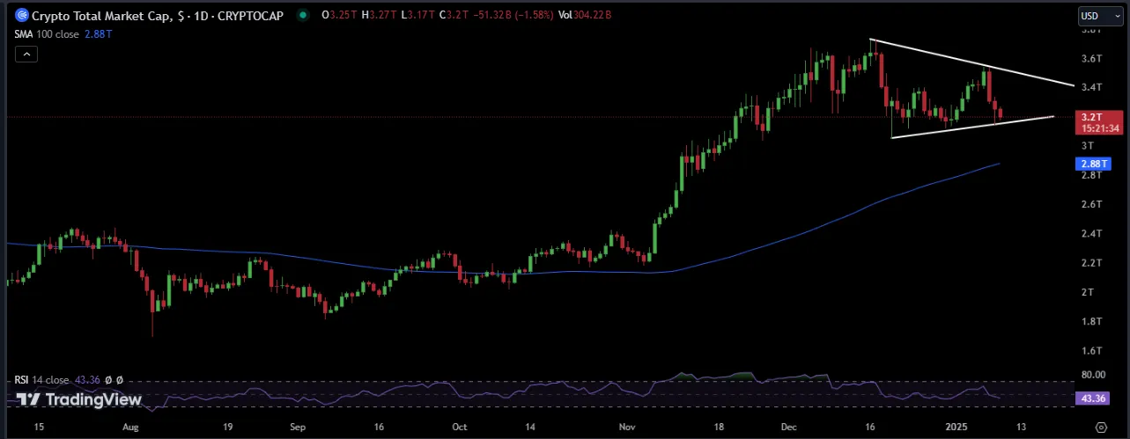
Task: Click the green market status dot
Action: [x=303, y=16]
